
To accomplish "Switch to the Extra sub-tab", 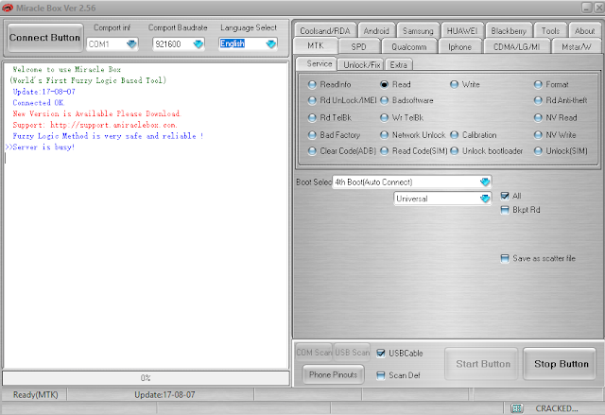I will [x=398, y=65].
